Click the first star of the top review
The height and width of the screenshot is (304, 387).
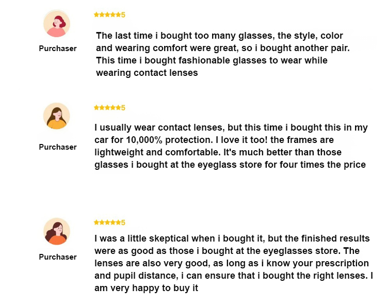pyautogui.click(x=96, y=15)
